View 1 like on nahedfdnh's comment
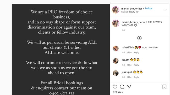Image resolution: width=170 pixels, height=95 pixels. (x=129, y=53)
